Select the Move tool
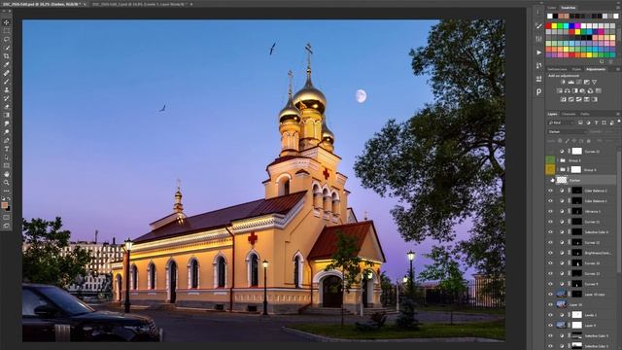 pyautogui.click(x=7, y=22)
